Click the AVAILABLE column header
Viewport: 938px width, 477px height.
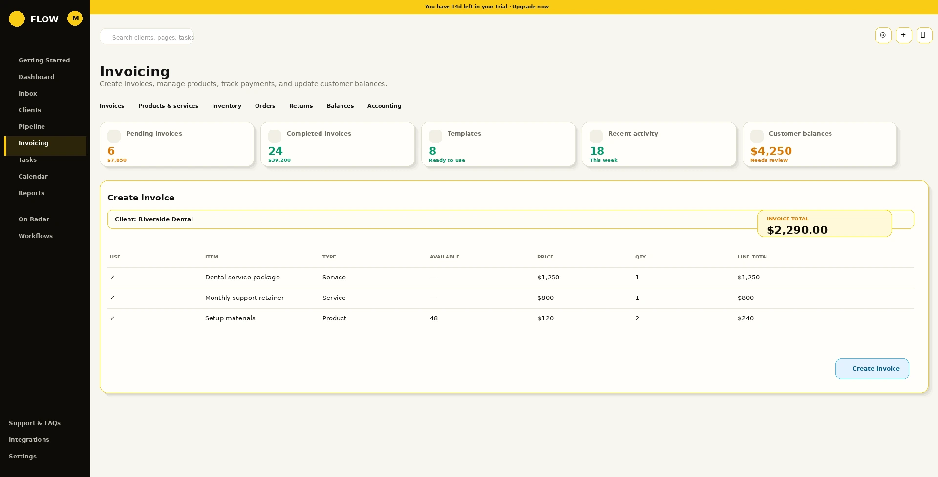[445, 257]
